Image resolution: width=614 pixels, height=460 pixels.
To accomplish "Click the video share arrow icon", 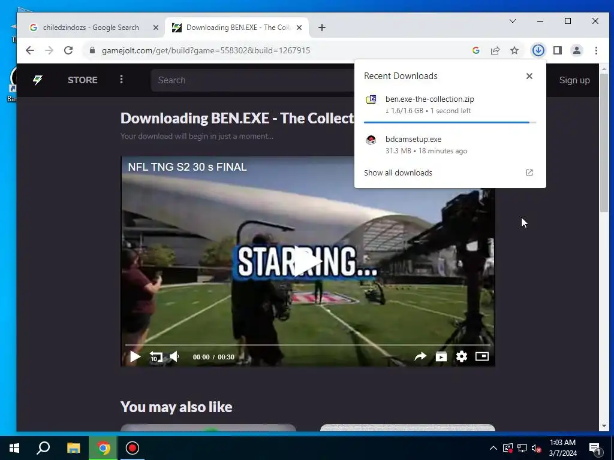I will [x=420, y=356].
